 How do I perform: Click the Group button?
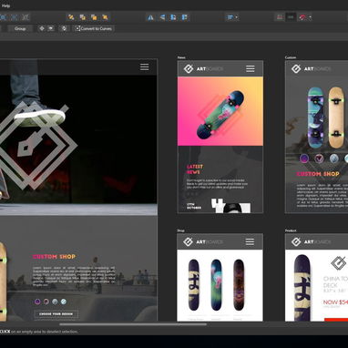(x=20, y=28)
